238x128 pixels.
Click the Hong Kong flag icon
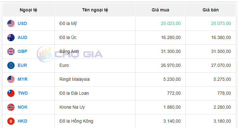(11, 121)
